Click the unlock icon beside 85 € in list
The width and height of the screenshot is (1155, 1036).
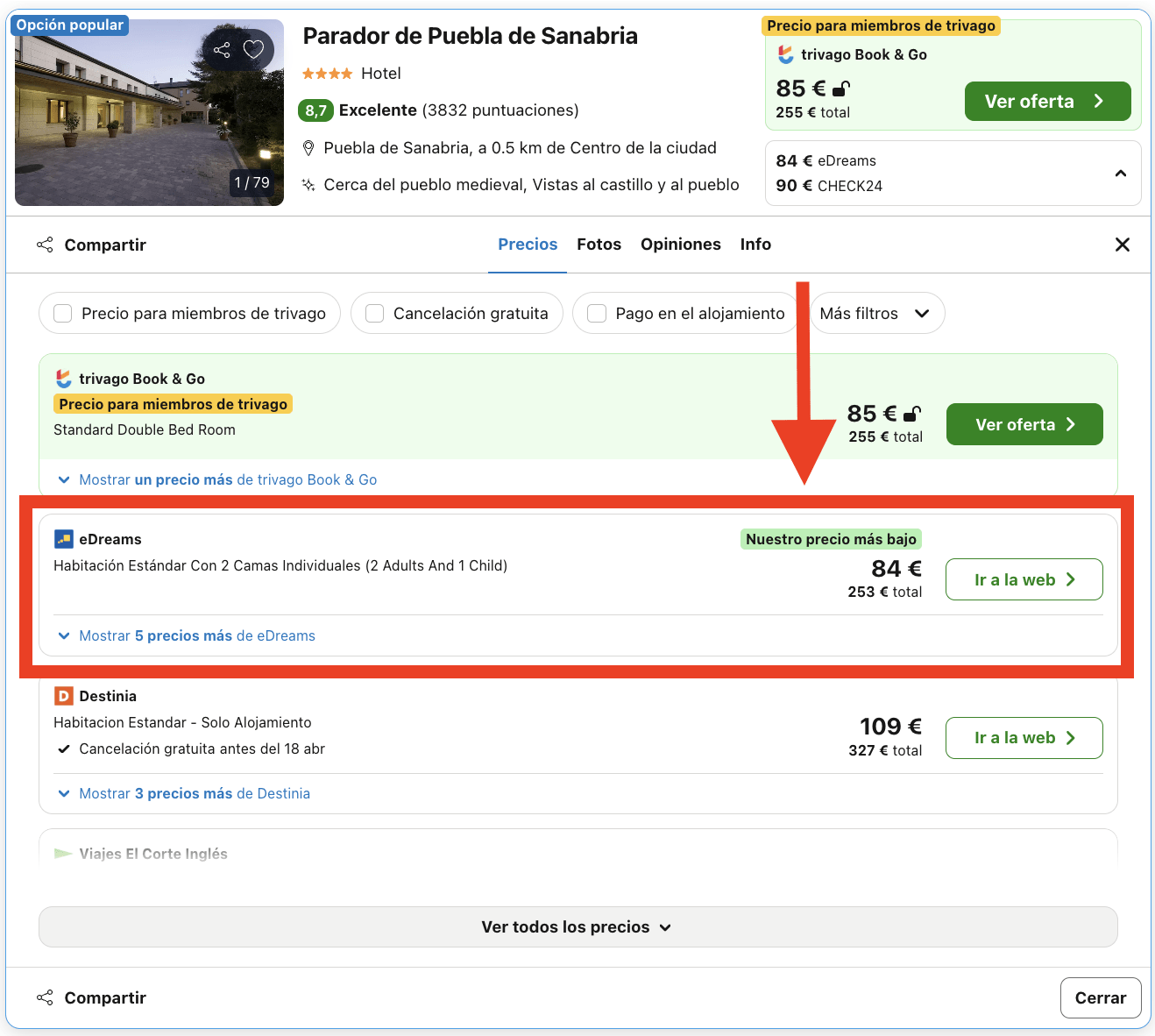coord(912,414)
